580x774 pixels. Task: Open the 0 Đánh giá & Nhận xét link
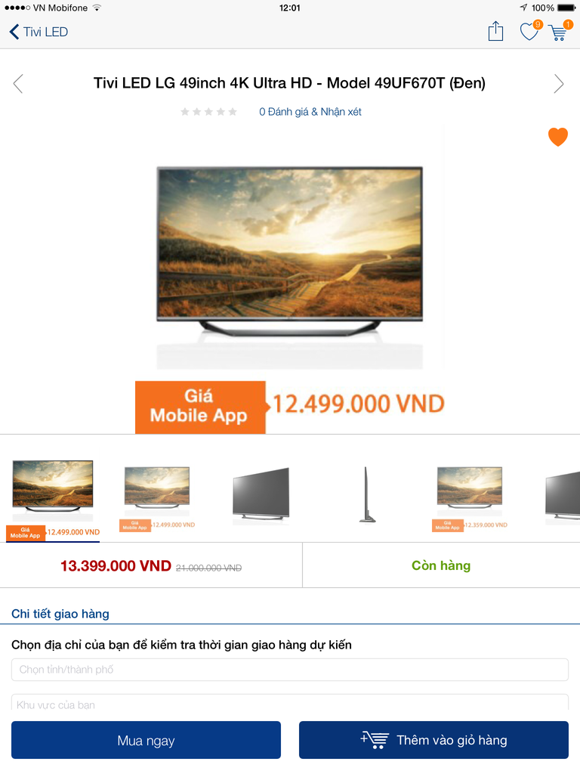click(x=310, y=112)
